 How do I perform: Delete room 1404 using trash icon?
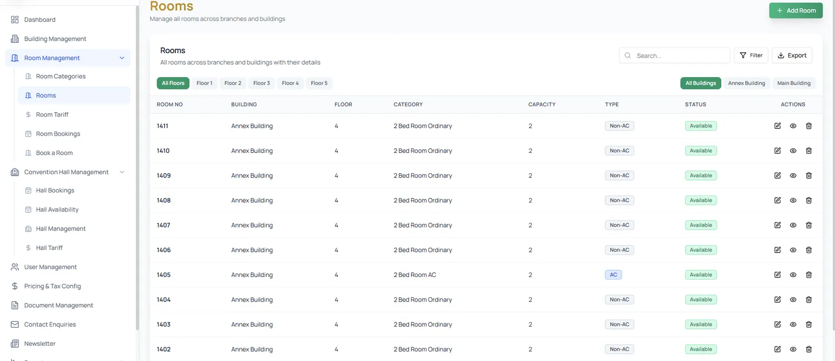(809, 299)
